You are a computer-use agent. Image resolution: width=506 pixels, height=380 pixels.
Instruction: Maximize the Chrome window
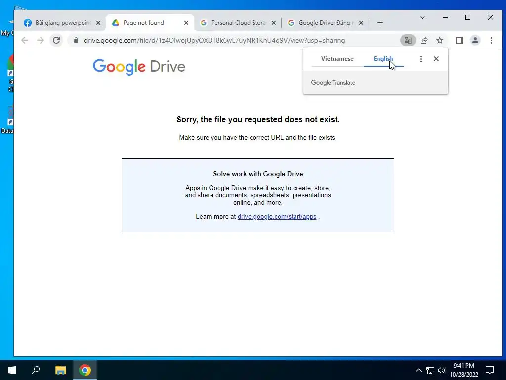(468, 17)
